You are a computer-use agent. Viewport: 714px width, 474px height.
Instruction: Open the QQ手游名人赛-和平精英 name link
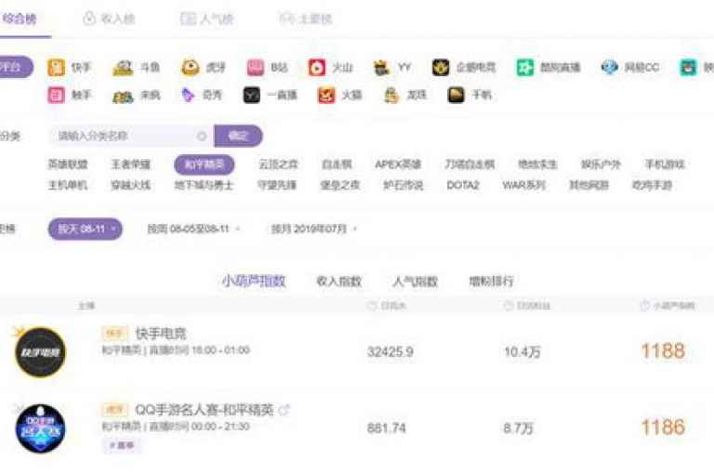tap(205, 410)
